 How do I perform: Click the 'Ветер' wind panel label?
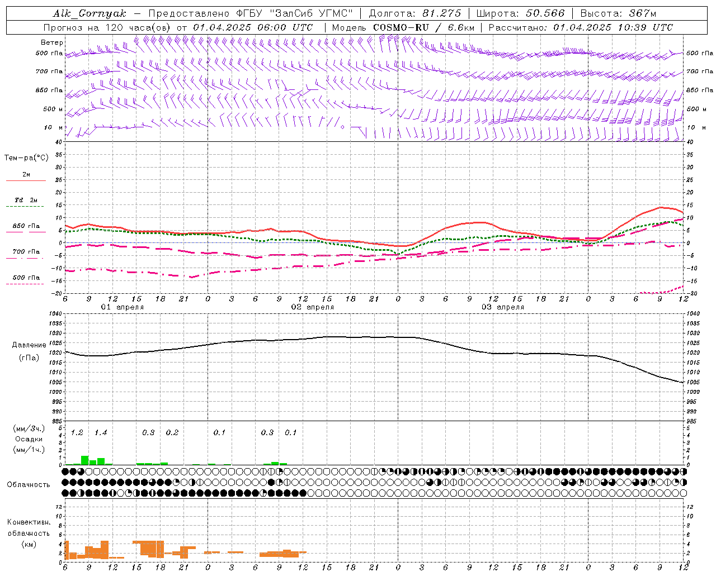point(52,42)
